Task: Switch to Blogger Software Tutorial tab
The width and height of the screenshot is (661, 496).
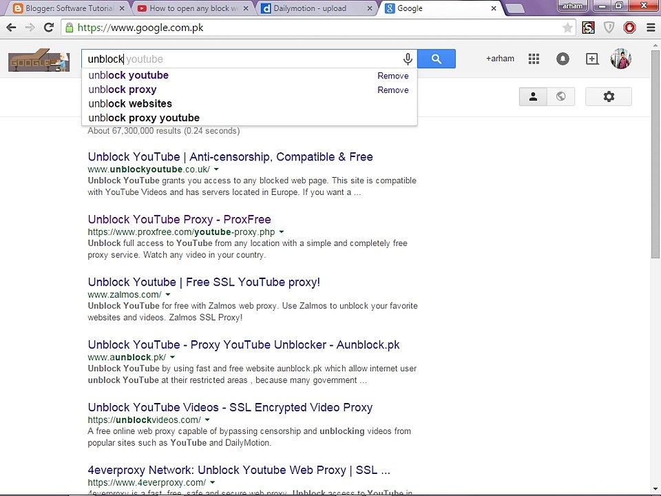Action: [69, 9]
